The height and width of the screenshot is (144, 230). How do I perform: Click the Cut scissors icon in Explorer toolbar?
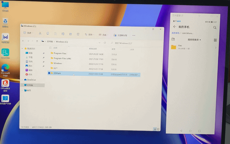(40, 33)
